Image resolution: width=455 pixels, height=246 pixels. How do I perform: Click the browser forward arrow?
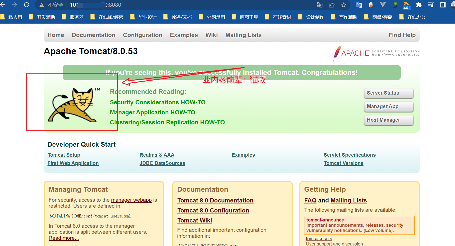pos(15,5)
